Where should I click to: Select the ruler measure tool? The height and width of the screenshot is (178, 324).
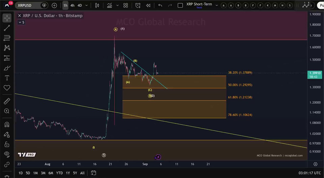[7, 101]
